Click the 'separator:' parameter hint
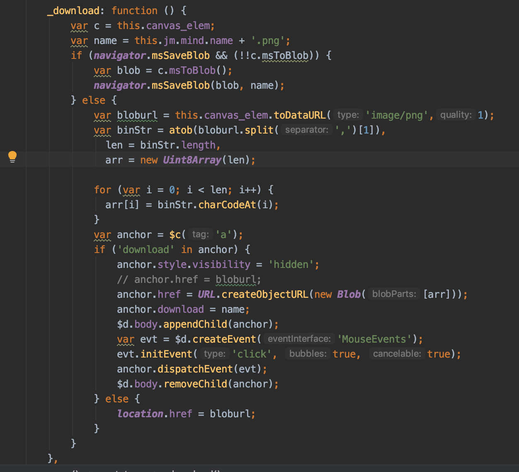 307,130
